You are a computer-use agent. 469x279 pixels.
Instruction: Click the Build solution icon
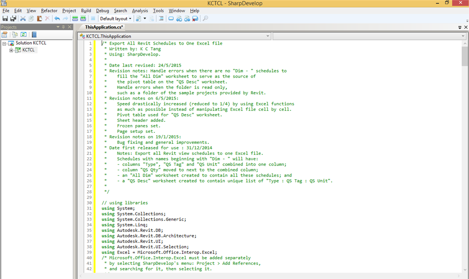(x=75, y=18)
